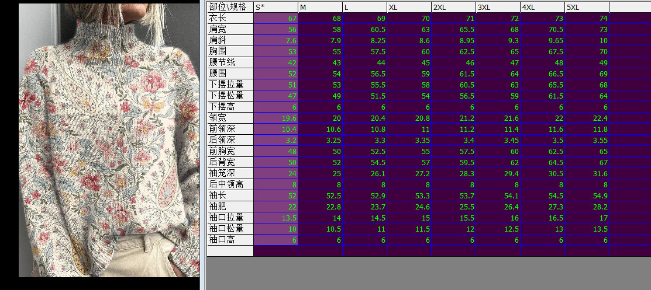Click the 前领深 value 11.8 in 5XL column
651x290 pixels.
point(587,130)
